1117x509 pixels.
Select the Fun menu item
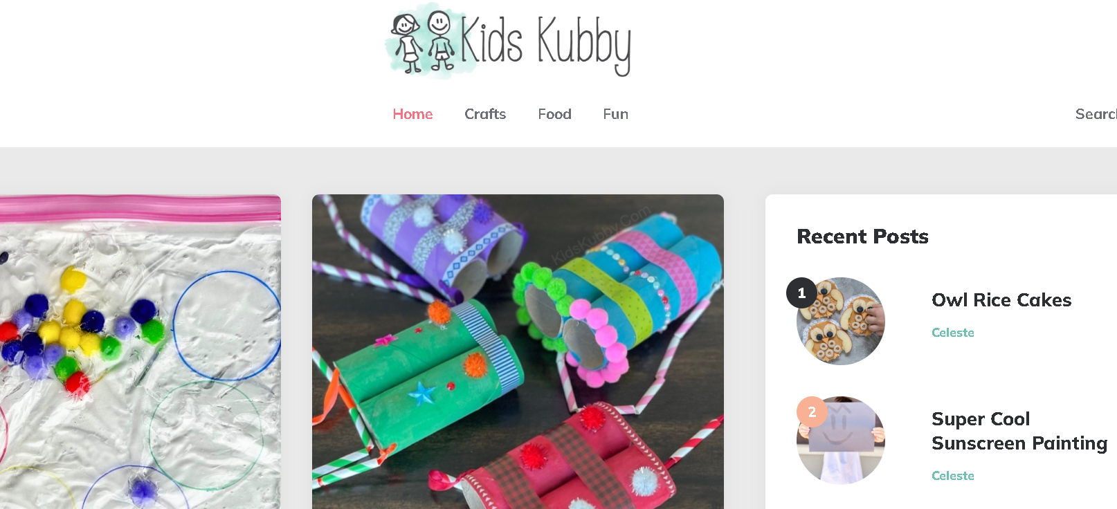tap(615, 114)
